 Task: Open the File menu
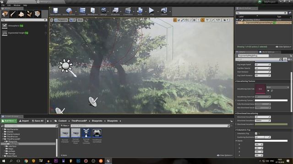(3, 5)
